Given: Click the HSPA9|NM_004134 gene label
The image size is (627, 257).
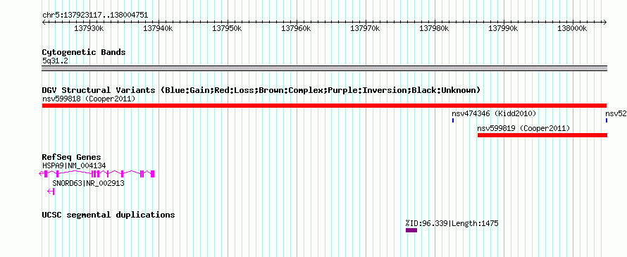Looking at the screenshot, I should tap(74, 165).
